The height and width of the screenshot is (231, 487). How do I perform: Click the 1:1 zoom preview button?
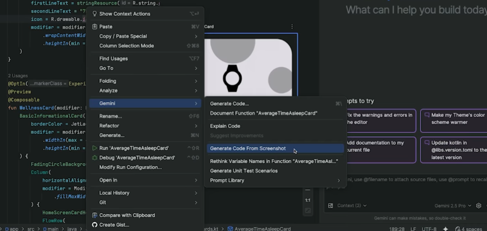click(x=307, y=200)
